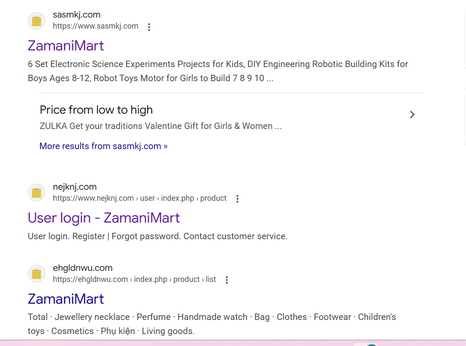Click the ehgldnwu.com breadcrumb URL ending in list

pos(134,279)
